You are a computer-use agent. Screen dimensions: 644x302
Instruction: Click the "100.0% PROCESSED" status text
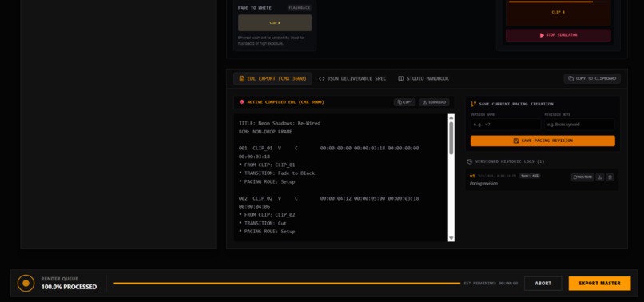point(69,287)
